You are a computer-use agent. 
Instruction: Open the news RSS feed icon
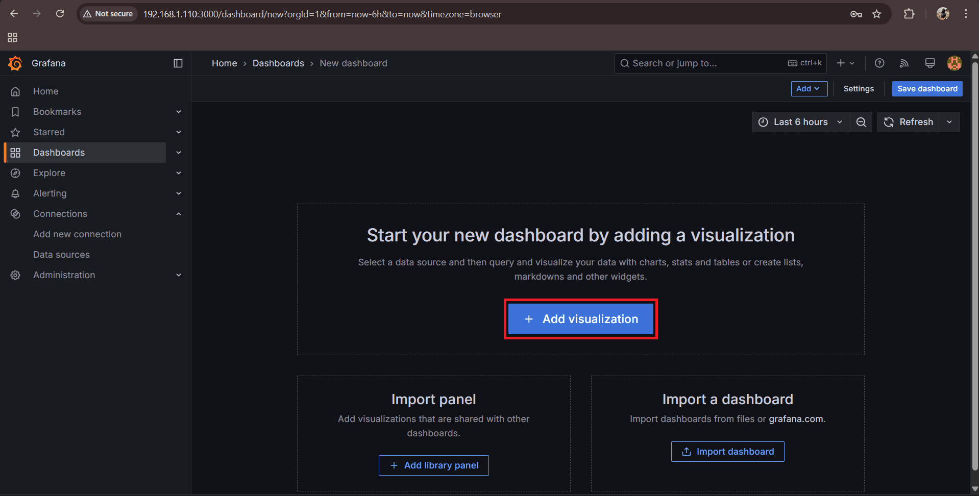click(904, 63)
